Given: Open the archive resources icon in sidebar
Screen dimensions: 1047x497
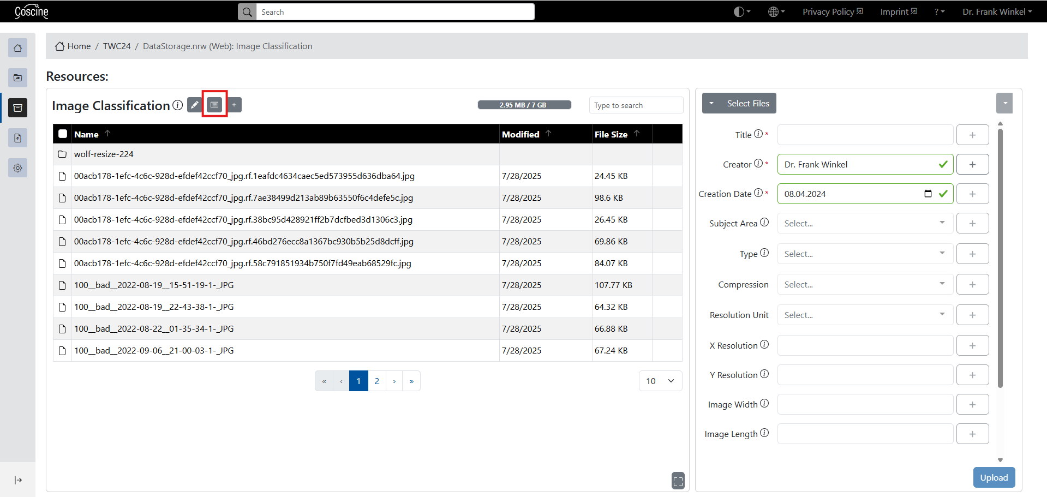Looking at the screenshot, I should coord(17,108).
